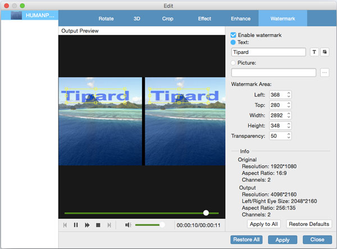This screenshot has height=249, width=337.
Task: Select the HUMANP... video thumbnail
Action: pyautogui.click(x=16, y=16)
